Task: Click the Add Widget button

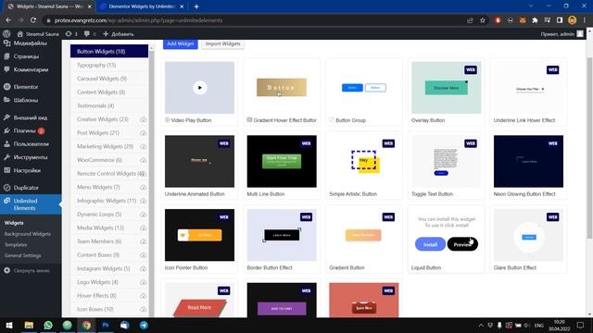Action: (181, 43)
